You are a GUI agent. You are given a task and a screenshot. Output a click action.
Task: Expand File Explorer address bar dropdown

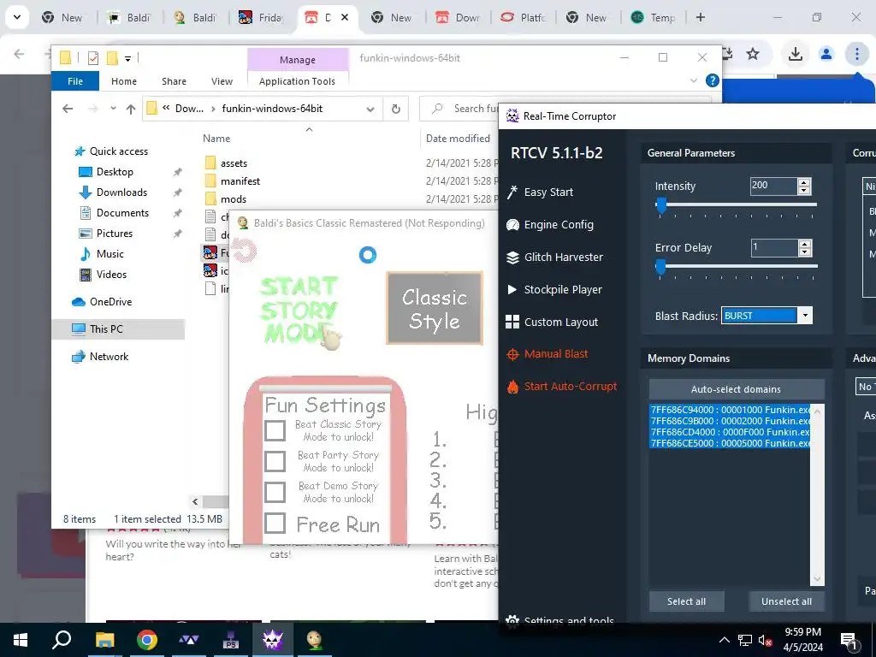click(370, 109)
